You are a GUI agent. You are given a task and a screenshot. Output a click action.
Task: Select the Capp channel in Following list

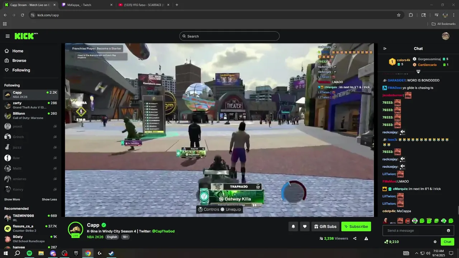[x=30, y=95]
